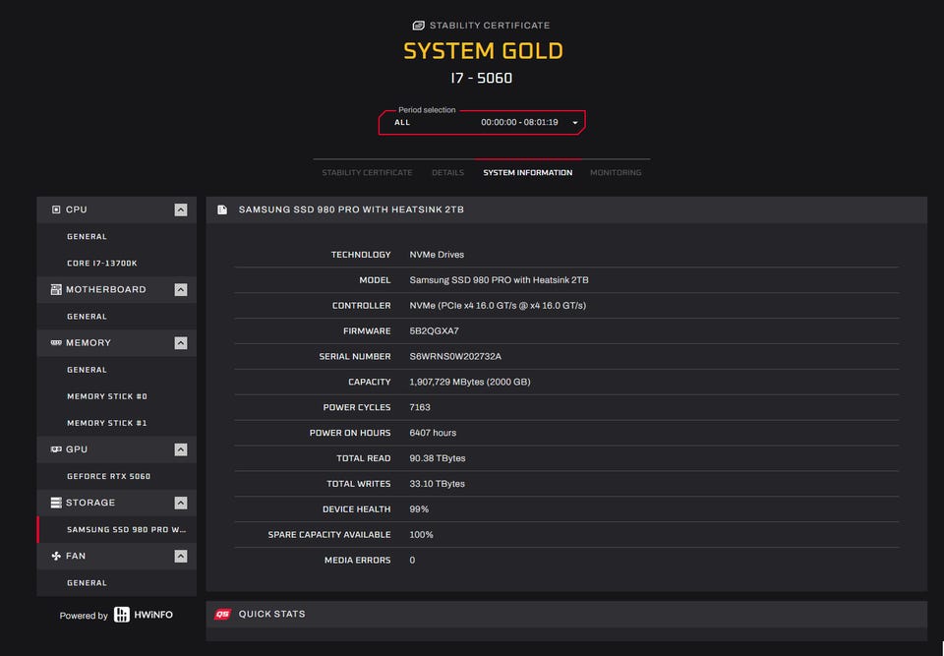Switch to the Stability Certificate tab
This screenshot has width=944, height=656.
(x=367, y=173)
